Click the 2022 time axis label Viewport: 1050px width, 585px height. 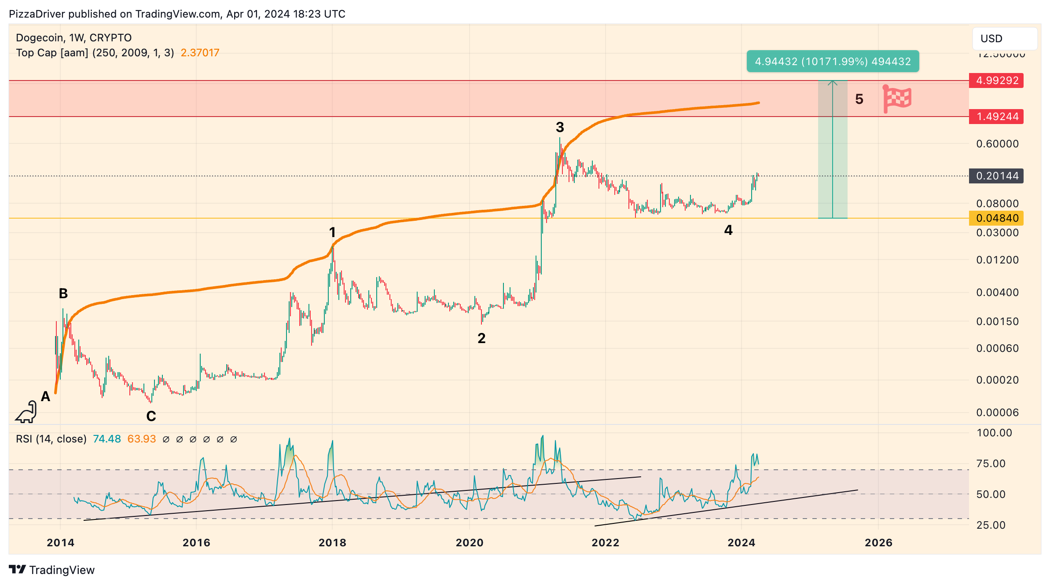pos(606,543)
